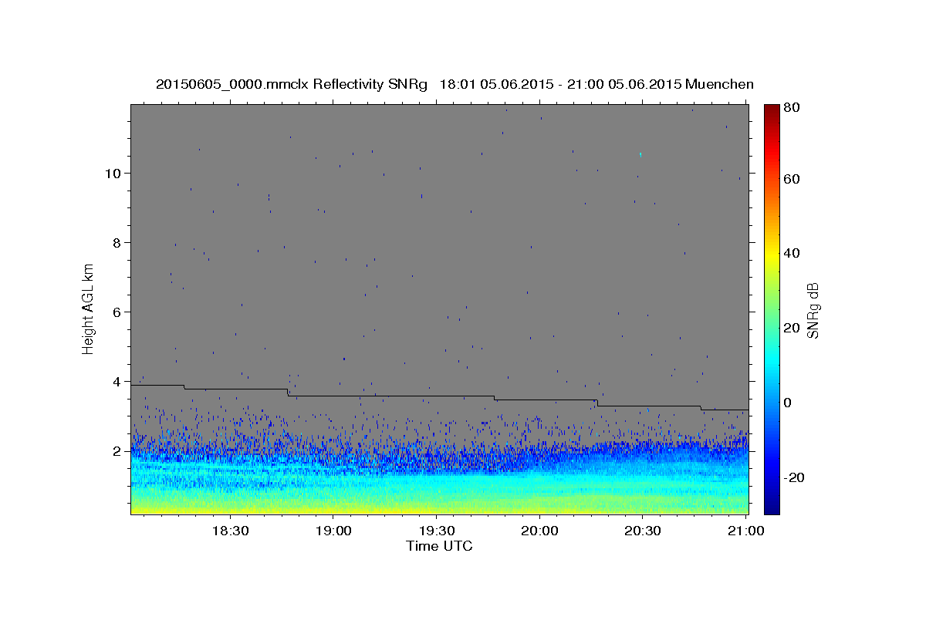Viewport: 926px width, 617px height.
Task: Click the cyan pixel near 10.5 km height
Action: 640,154
